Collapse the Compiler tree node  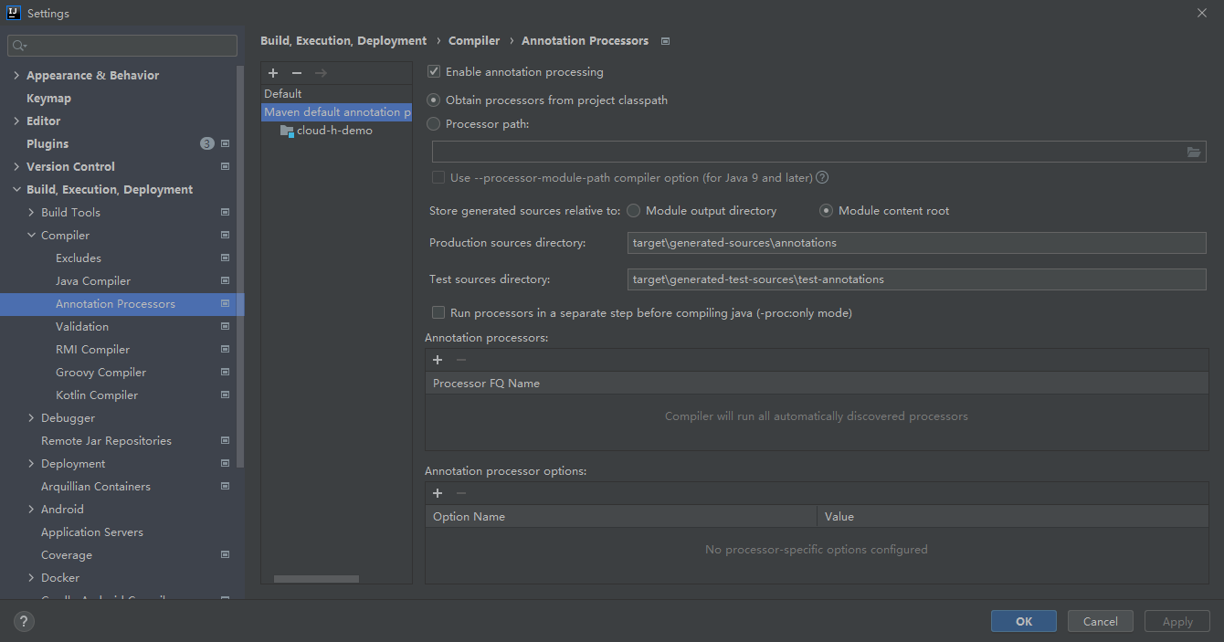[x=32, y=236]
